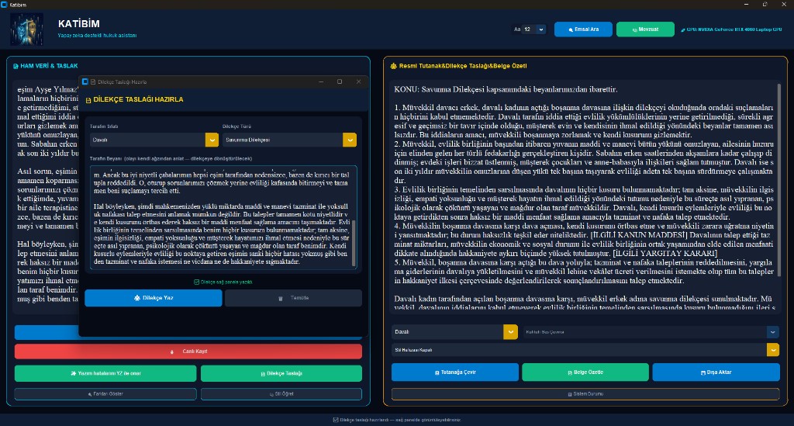The image size is (794, 426).
Task: Maximize the Dilekçe Taslağı Hazırla dialog
Action: point(340,81)
